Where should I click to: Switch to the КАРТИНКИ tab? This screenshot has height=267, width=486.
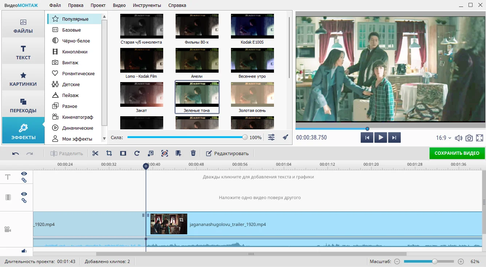tap(23, 77)
